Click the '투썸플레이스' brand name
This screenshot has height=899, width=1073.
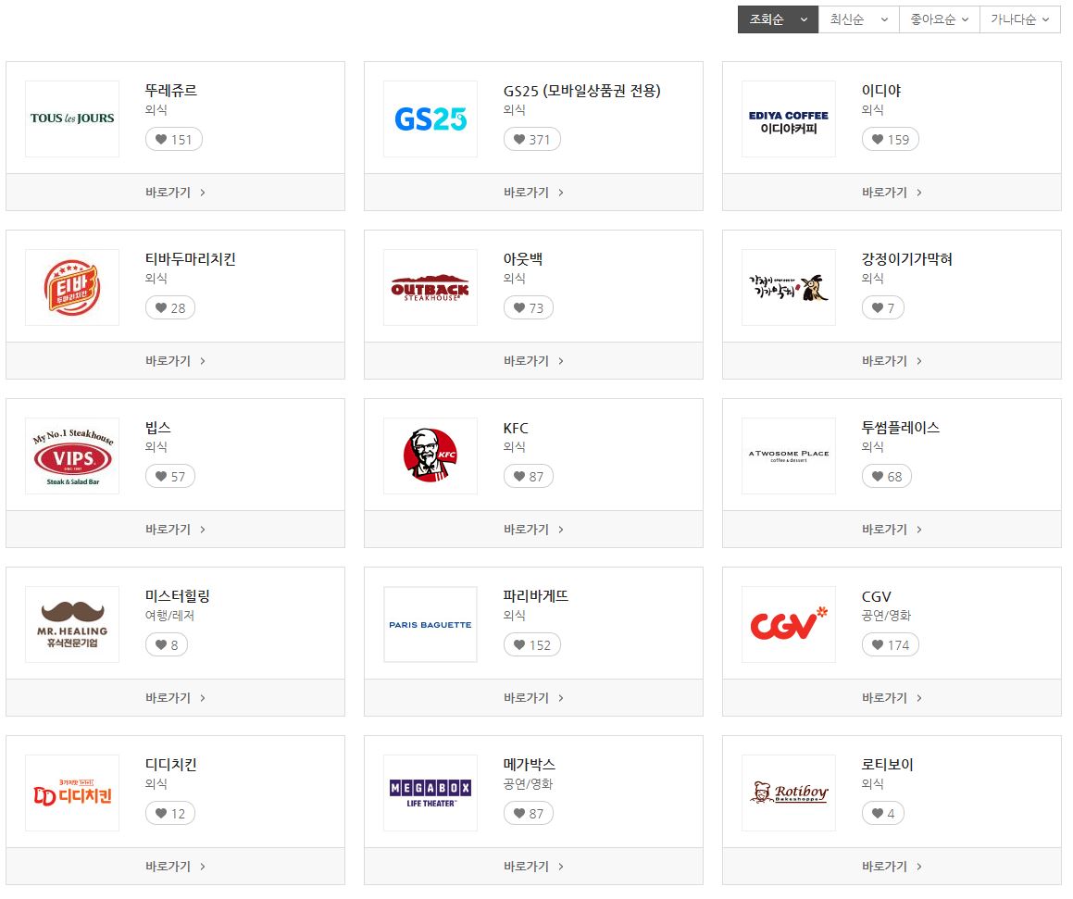[x=901, y=428]
